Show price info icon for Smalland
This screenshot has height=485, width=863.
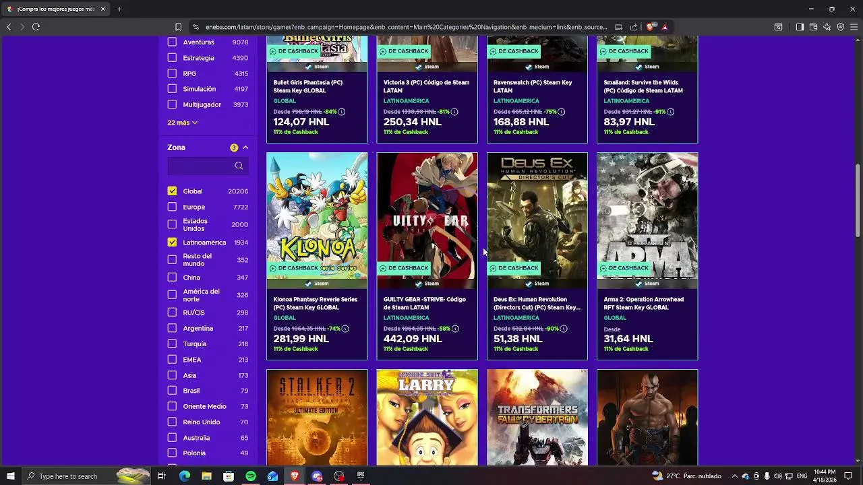coord(672,112)
